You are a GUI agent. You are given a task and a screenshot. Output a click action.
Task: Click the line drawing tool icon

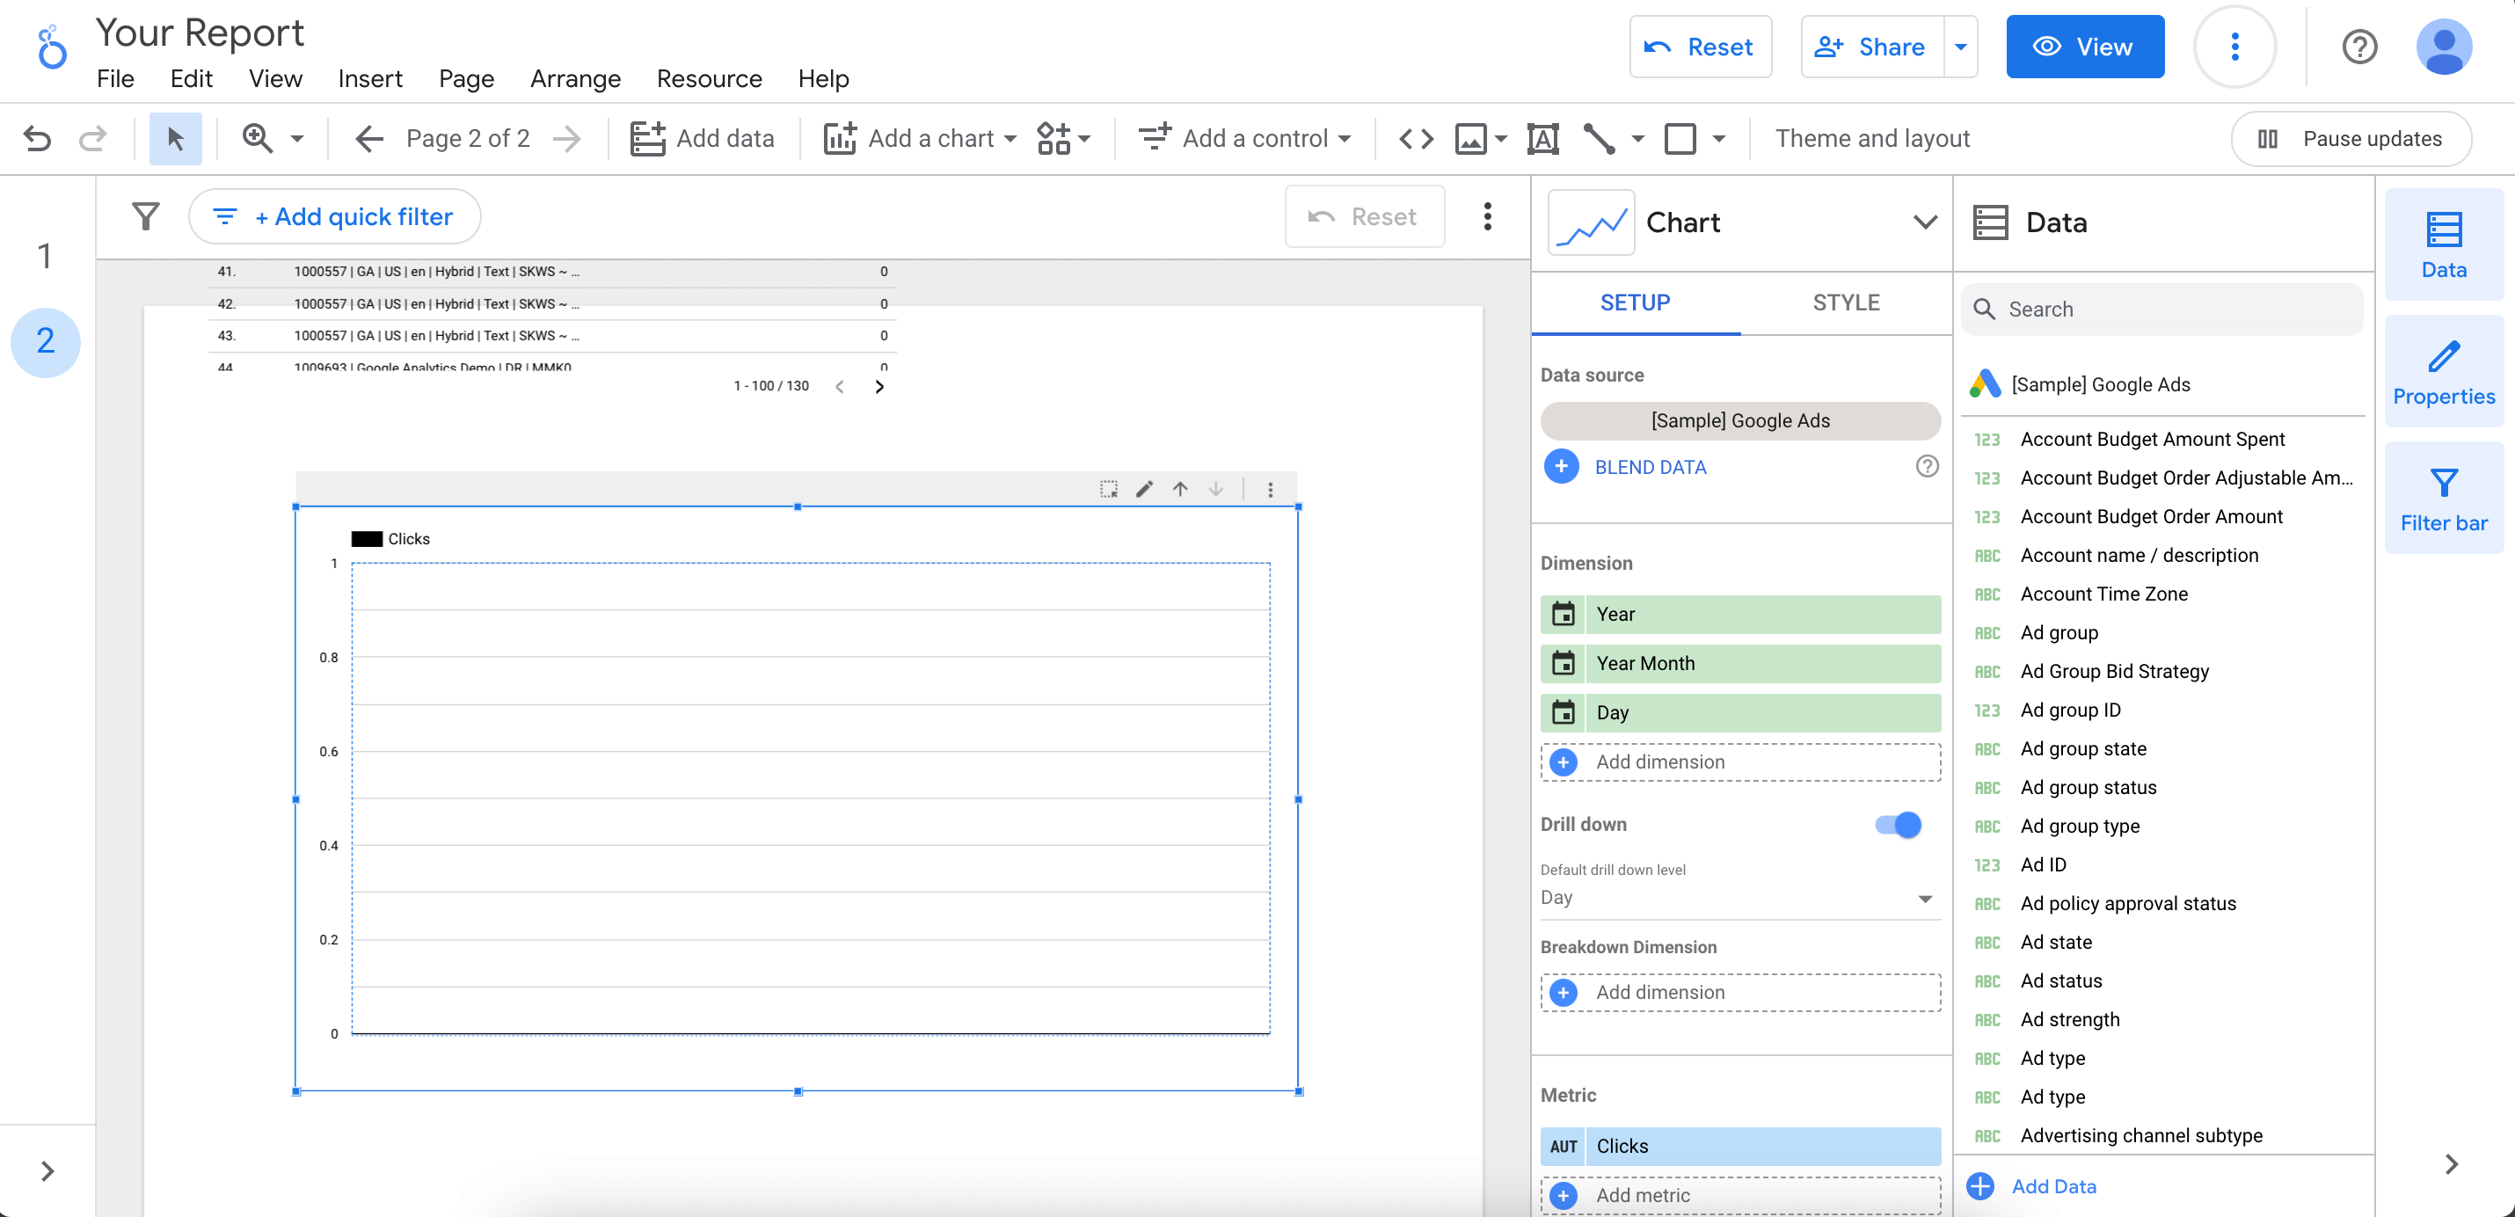(x=1600, y=139)
